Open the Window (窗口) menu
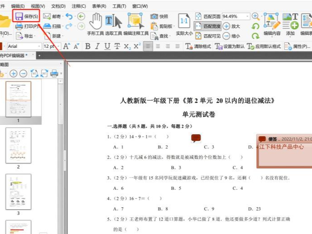Screen dimensions: 312x234 tap(140, 6)
